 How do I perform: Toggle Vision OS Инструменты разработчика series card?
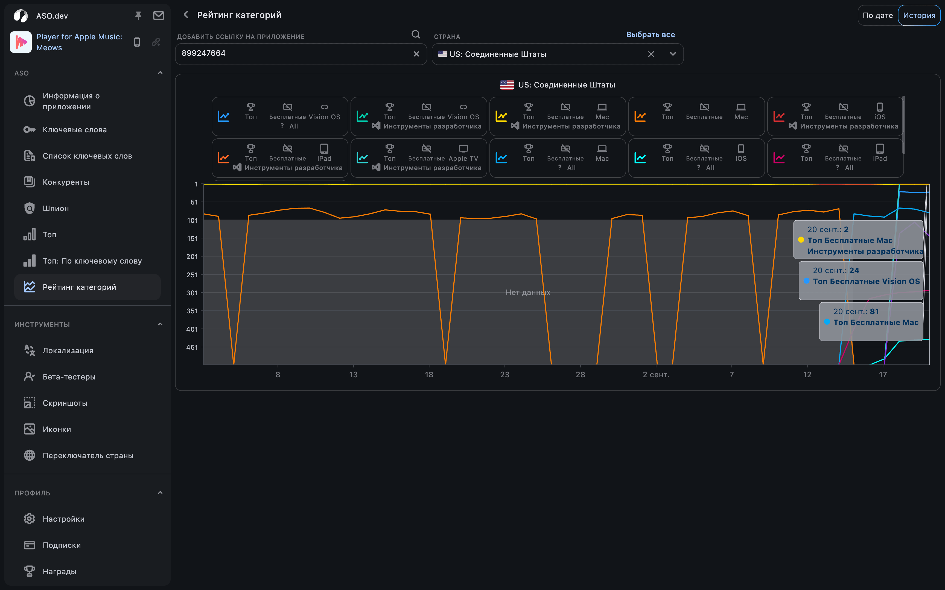tap(419, 116)
